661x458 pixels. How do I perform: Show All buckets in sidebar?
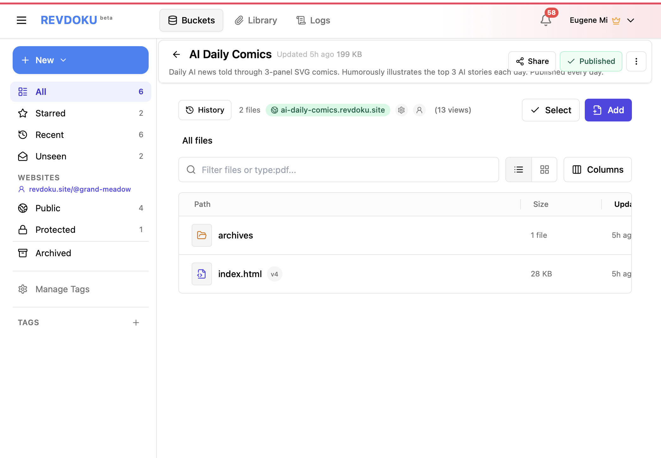pos(81,92)
